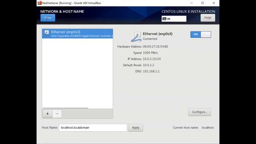
Task: Click the Ethernet cable icon in the details pane
Action: tap(136, 37)
